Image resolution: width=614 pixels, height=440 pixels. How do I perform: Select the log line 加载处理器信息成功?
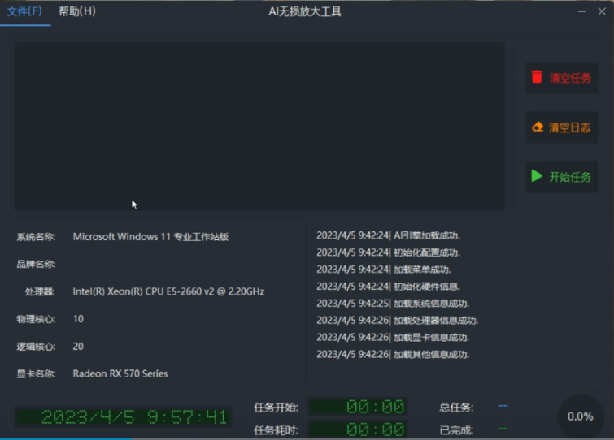tap(398, 321)
